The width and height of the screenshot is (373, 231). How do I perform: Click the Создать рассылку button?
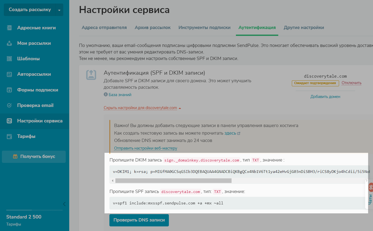(30, 10)
